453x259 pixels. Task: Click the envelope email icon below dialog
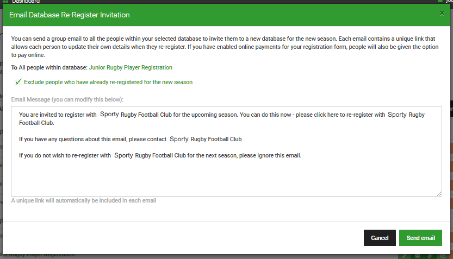(x=417, y=256)
